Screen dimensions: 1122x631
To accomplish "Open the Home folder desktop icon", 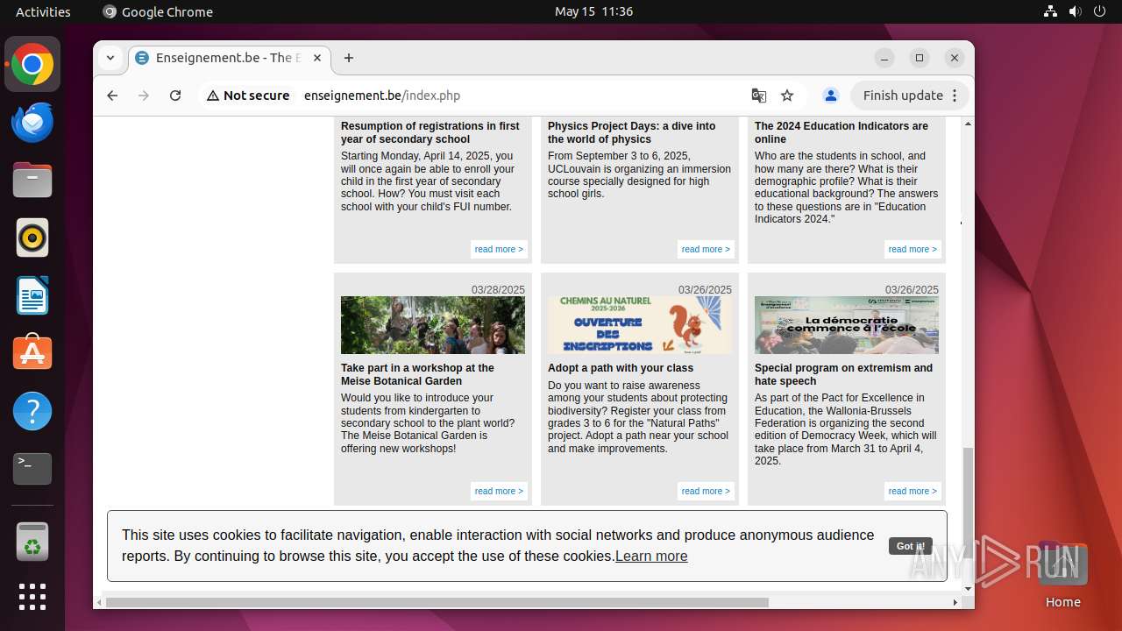I will [x=1062, y=574].
